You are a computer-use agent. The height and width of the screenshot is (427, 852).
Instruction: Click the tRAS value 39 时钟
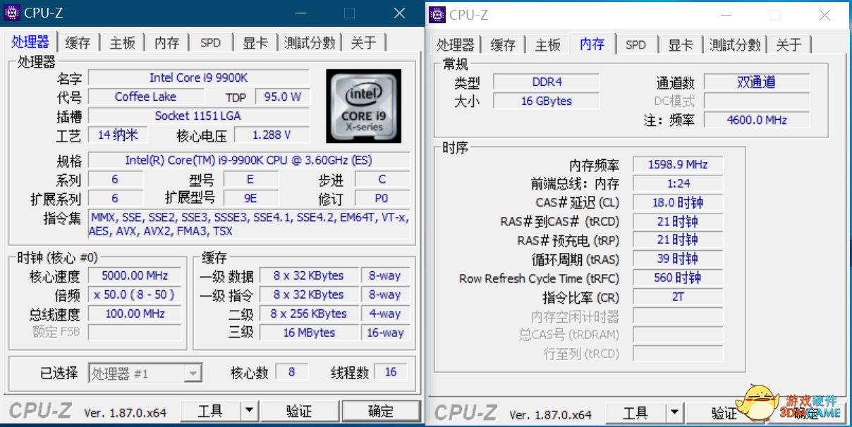click(x=678, y=259)
